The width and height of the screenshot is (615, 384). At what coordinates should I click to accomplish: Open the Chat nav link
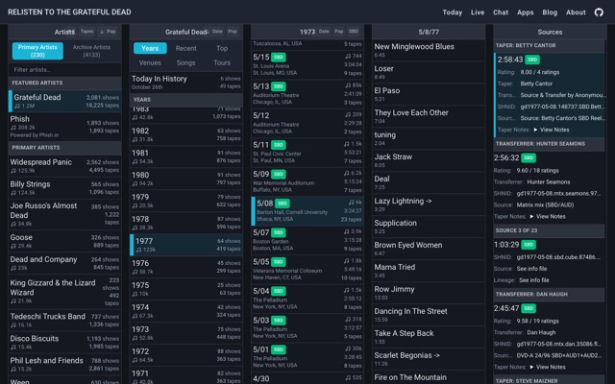tap(501, 12)
